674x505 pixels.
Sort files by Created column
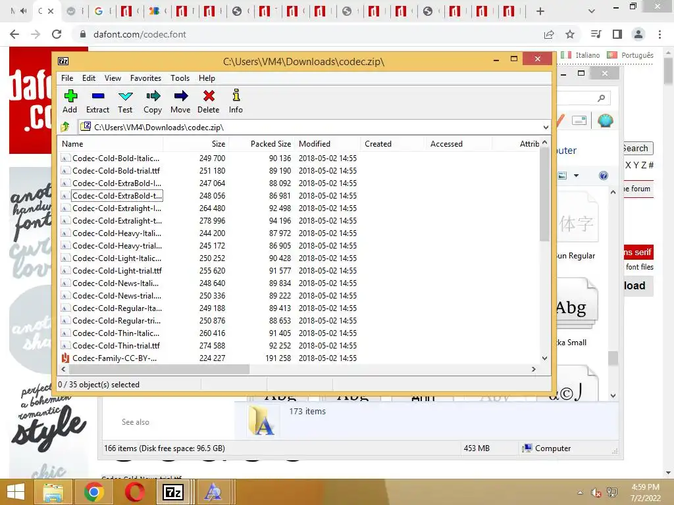(394, 144)
